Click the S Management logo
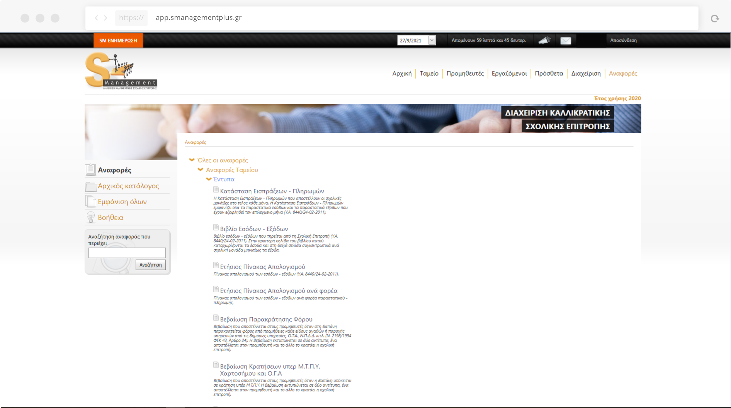 [x=121, y=71]
